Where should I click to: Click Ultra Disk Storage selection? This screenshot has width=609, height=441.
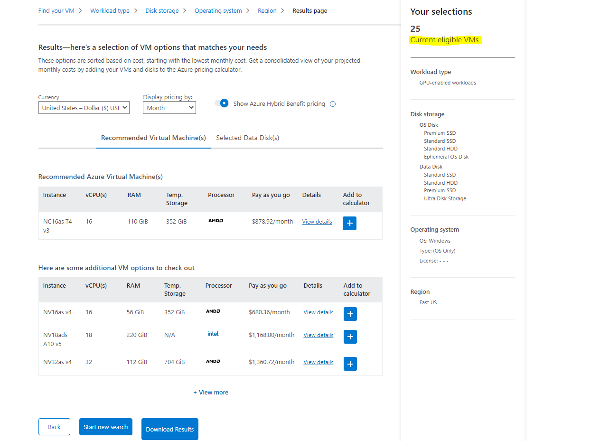(x=445, y=198)
